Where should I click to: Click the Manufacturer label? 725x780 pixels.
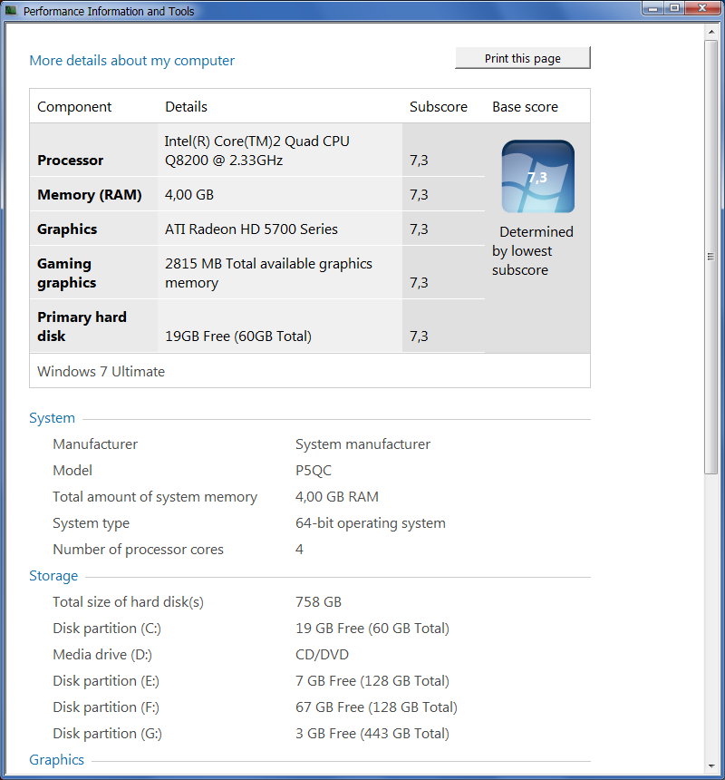coord(95,444)
